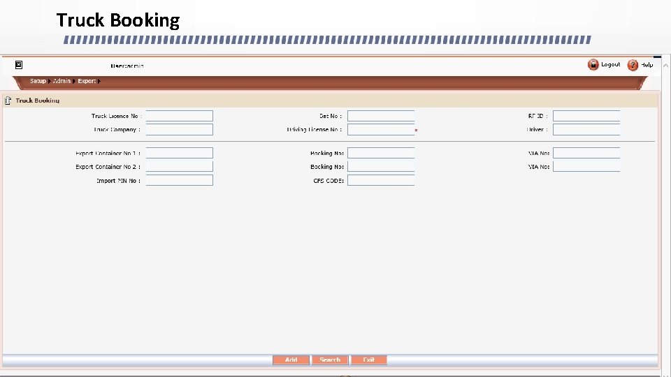Click the Driving License No label
This screenshot has width=671, height=377.
315,130
